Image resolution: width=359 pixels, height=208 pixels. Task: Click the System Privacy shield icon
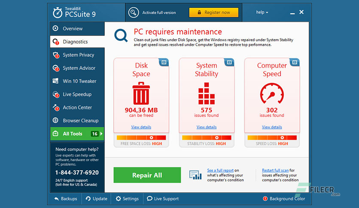(56, 55)
